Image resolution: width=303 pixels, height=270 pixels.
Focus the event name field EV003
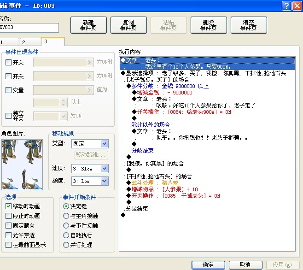[x=29, y=28]
